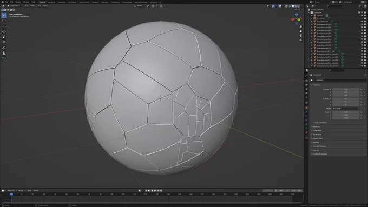Hide Icosphere_cell.001 with its eye icon
The width and height of the screenshot is (368, 207).
click(x=362, y=24)
